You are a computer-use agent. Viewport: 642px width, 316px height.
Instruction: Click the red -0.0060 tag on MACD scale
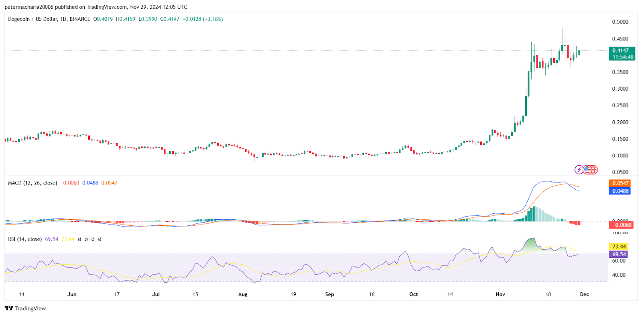621,225
